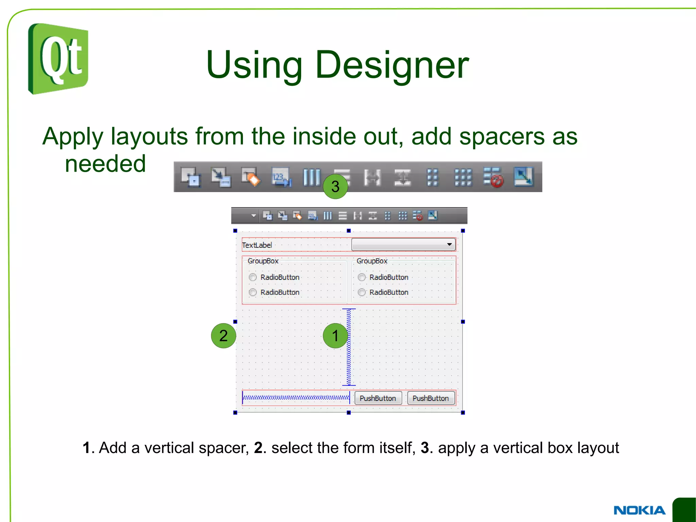Viewport: 696px width, 522px height.
Task: Apply form layout in the small form toolbar
Action: (x=388, y=216)
